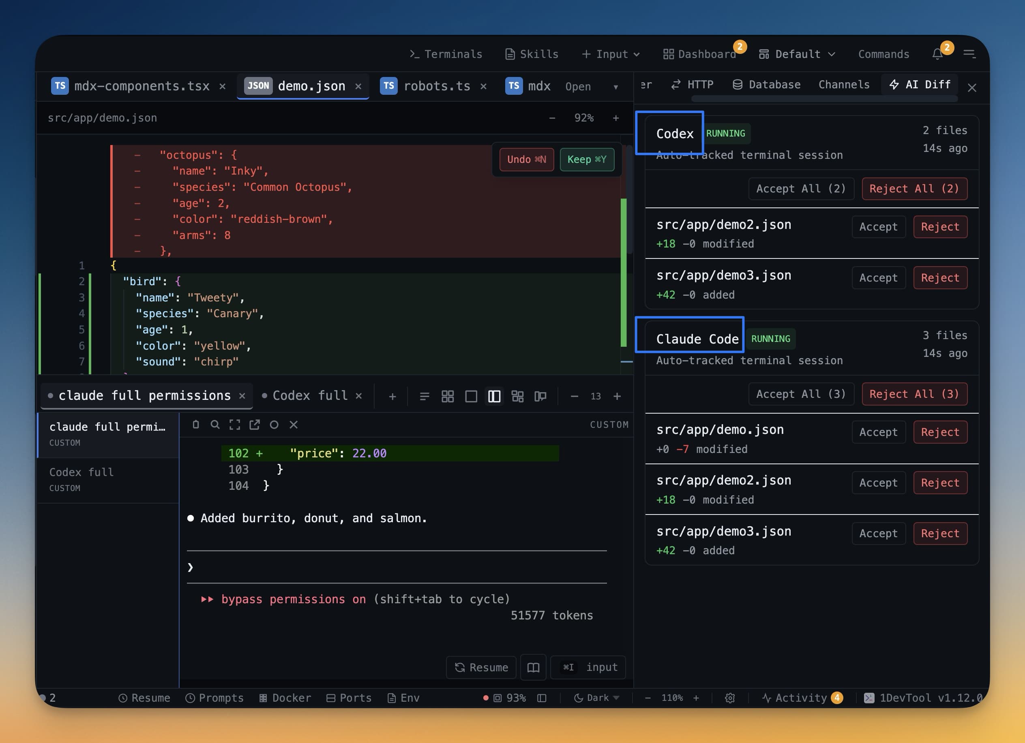Switch Dark theme in the status bar

tap(596, 698)
